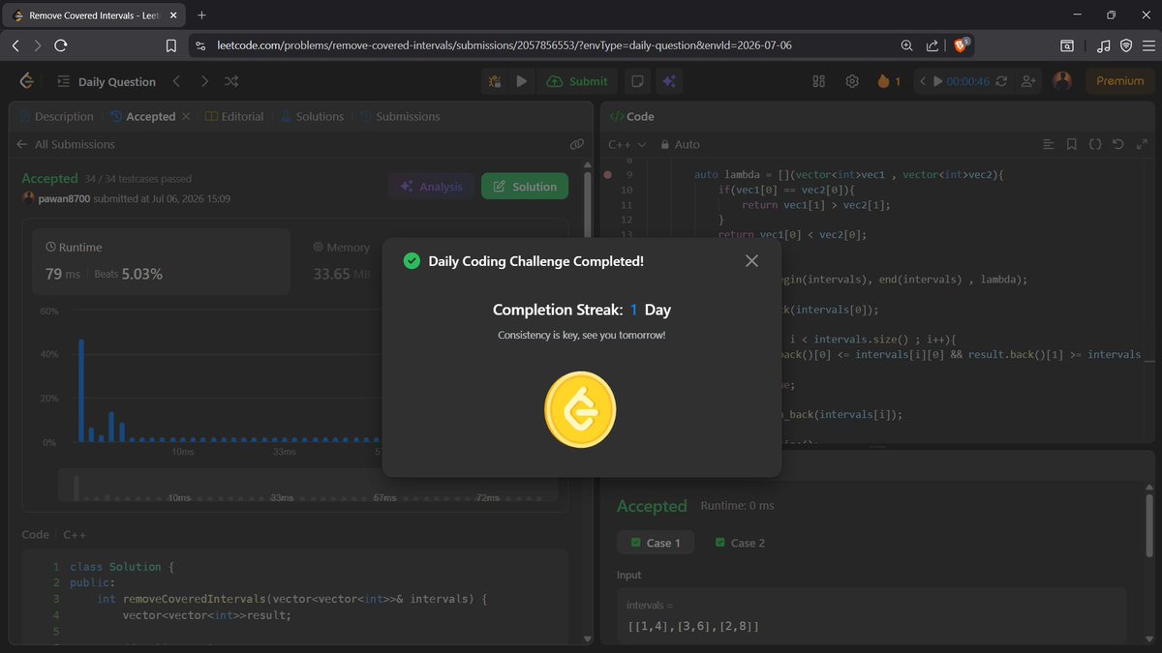Switch to the Editorial tab
Image resolution: width=1162 pixels, height=653 pixels.
pos(234,116)
